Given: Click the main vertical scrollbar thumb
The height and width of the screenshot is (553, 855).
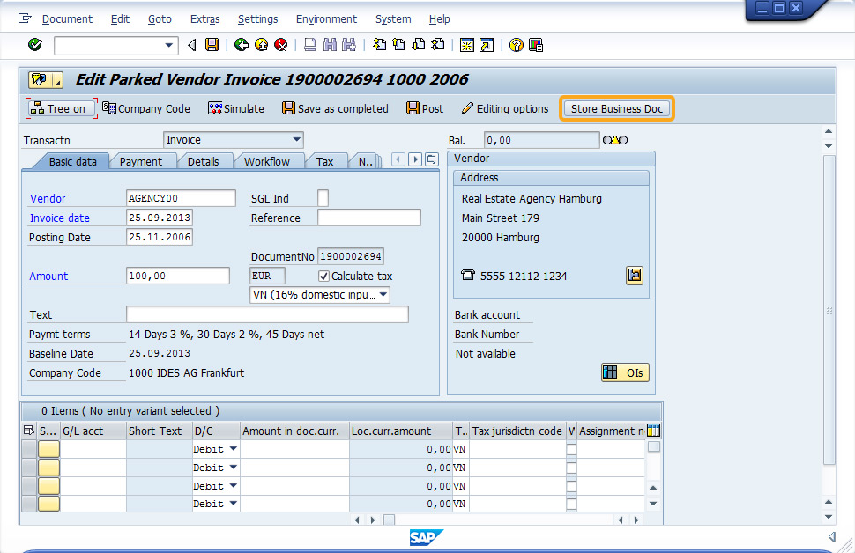Looking at the screenshot, I should pyautogui.click(x=829, y=309).
